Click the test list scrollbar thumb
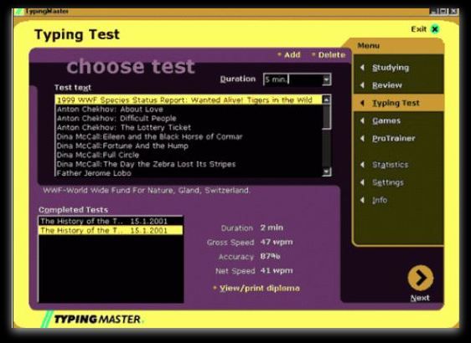471x343 pixels. tap(327, 116)
